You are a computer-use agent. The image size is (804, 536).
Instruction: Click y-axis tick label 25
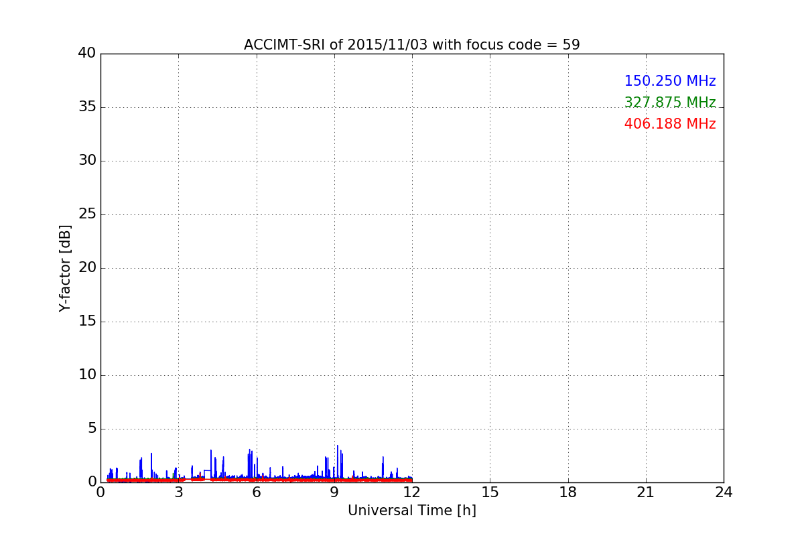click(x=87, y=214)
